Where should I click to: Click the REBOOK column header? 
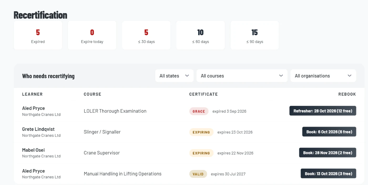click(347, 94)
